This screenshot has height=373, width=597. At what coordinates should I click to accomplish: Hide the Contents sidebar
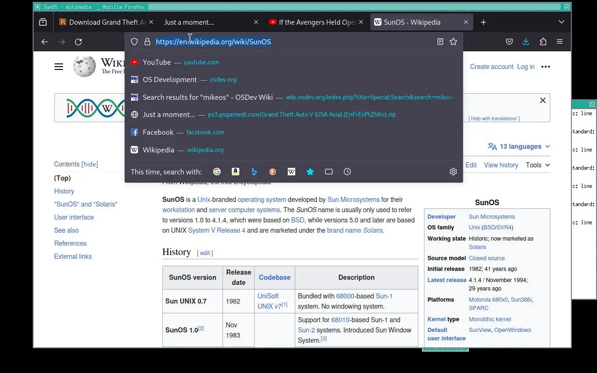(x=90, y=164)
